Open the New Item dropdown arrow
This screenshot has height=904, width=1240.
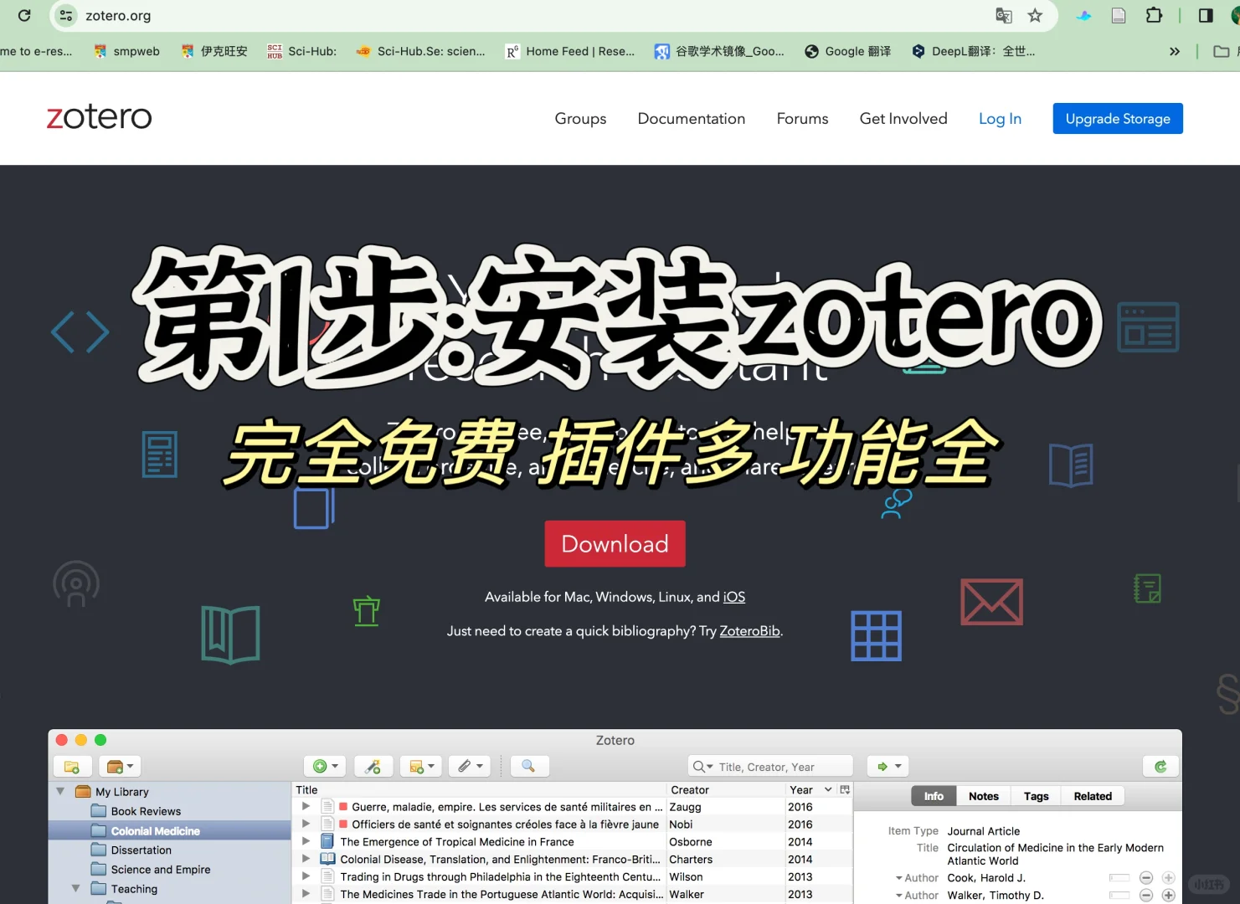[335, 766]
